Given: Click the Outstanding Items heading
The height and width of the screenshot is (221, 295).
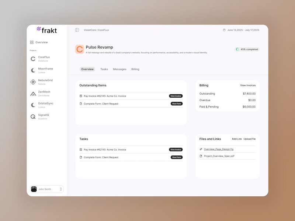Looking at the screenshot, I should (93, 85).
